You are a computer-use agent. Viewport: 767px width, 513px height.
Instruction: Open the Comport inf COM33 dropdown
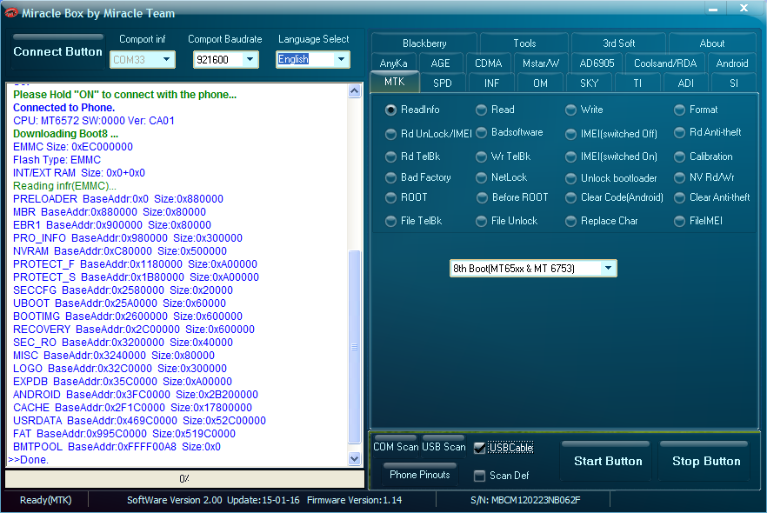(x=166, y=59)
